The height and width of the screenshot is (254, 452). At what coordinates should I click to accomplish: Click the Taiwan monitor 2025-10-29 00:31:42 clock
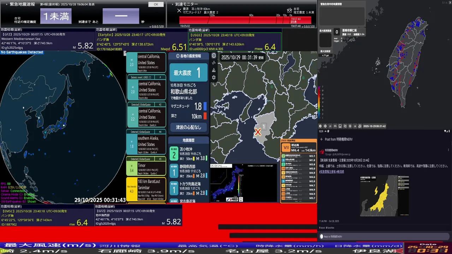tap(374, 126)
